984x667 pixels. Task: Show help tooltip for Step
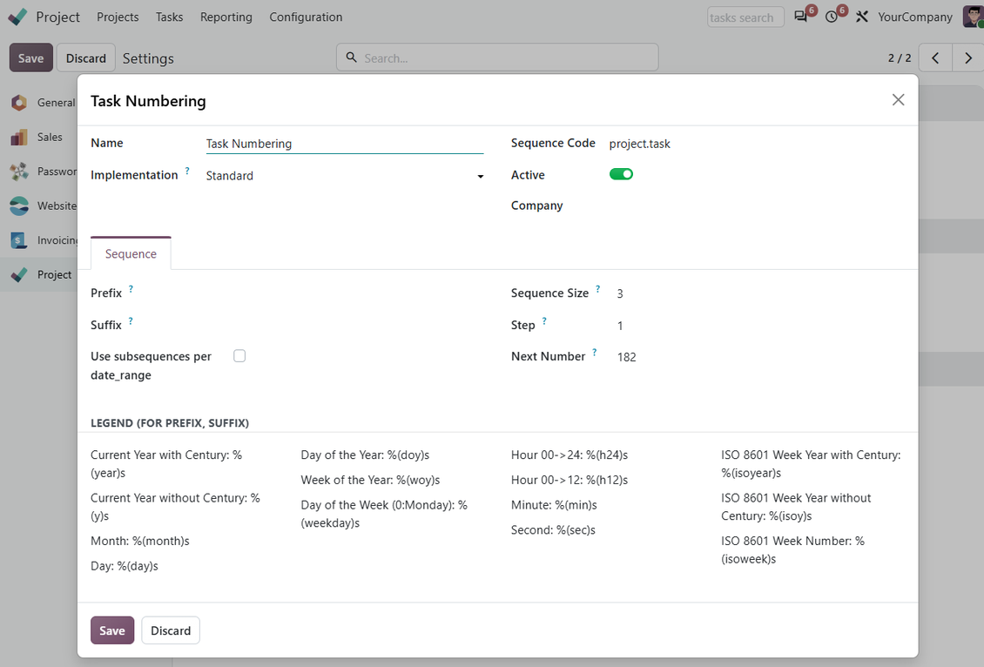(544, 320)
